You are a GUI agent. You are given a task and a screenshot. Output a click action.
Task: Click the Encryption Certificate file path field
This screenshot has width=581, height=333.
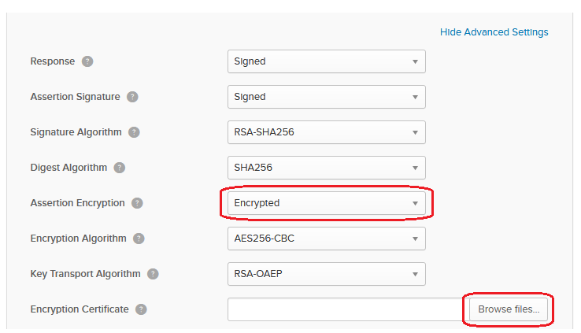pyautogui.click(x=348, y=309)
